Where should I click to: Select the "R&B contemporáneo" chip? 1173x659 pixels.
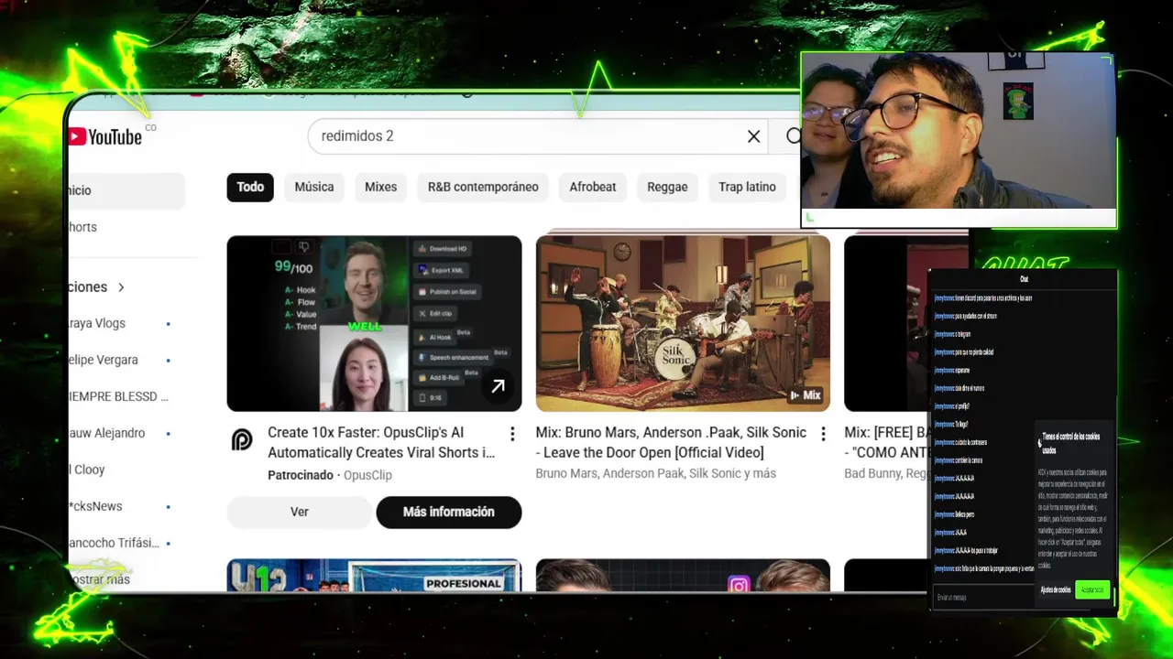[483, 187]
